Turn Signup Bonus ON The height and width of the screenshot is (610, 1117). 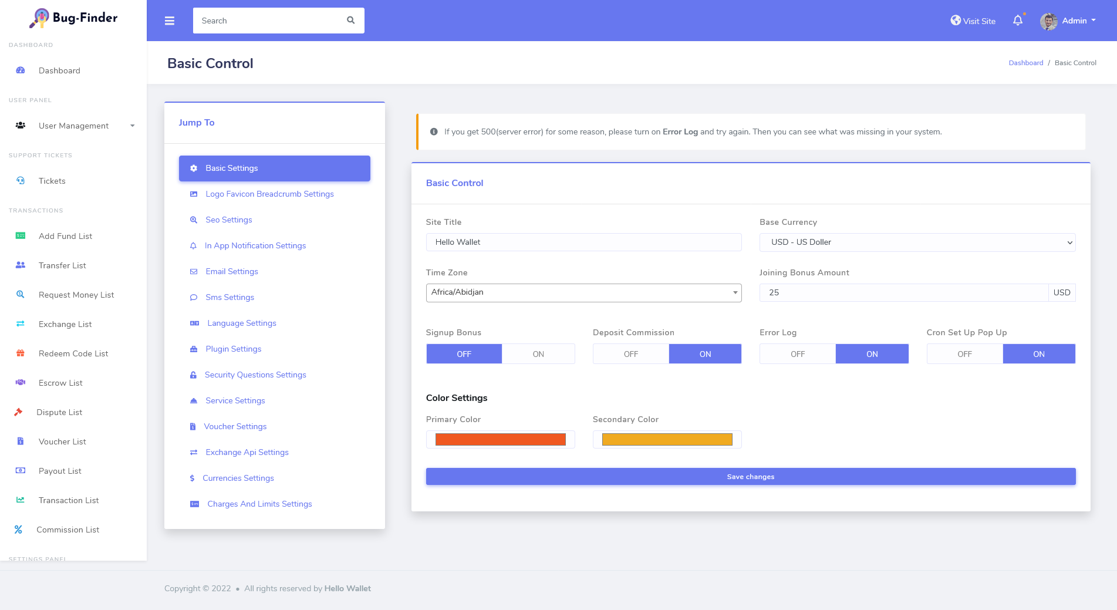[x=538, y=354]
